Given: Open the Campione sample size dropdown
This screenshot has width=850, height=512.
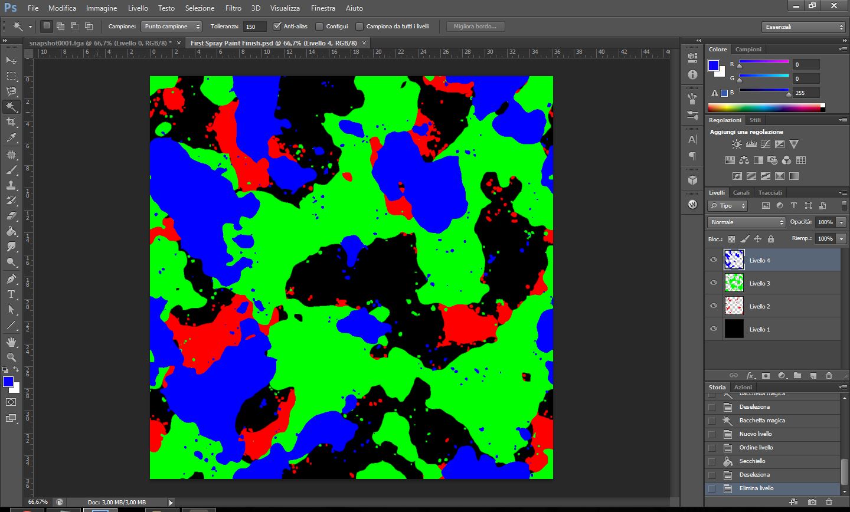Looking at the screenshot, I should [x=171, y=27].
